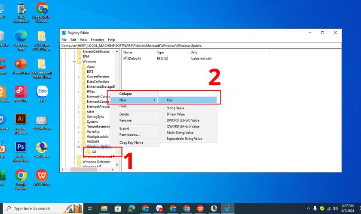Open WPS Office from the taskbar
The height and width of the screenshot is (214, 361).
point(200,208)
